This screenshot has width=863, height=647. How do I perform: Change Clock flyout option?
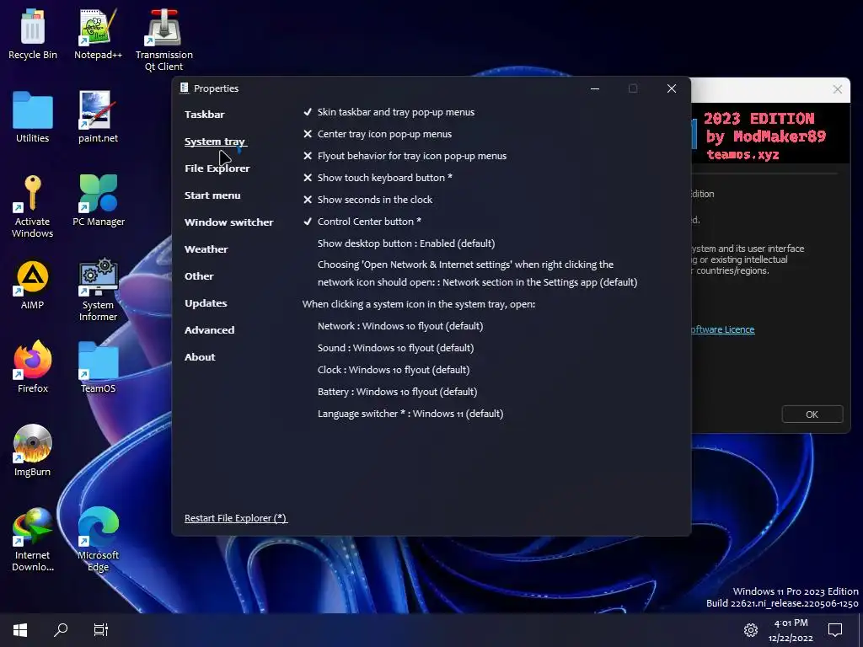[394, 370]
